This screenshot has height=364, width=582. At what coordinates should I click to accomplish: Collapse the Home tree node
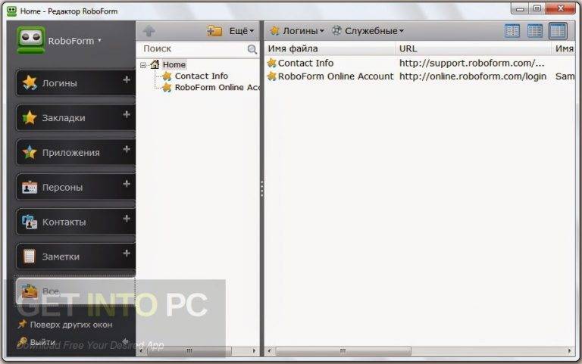(143, 65)
